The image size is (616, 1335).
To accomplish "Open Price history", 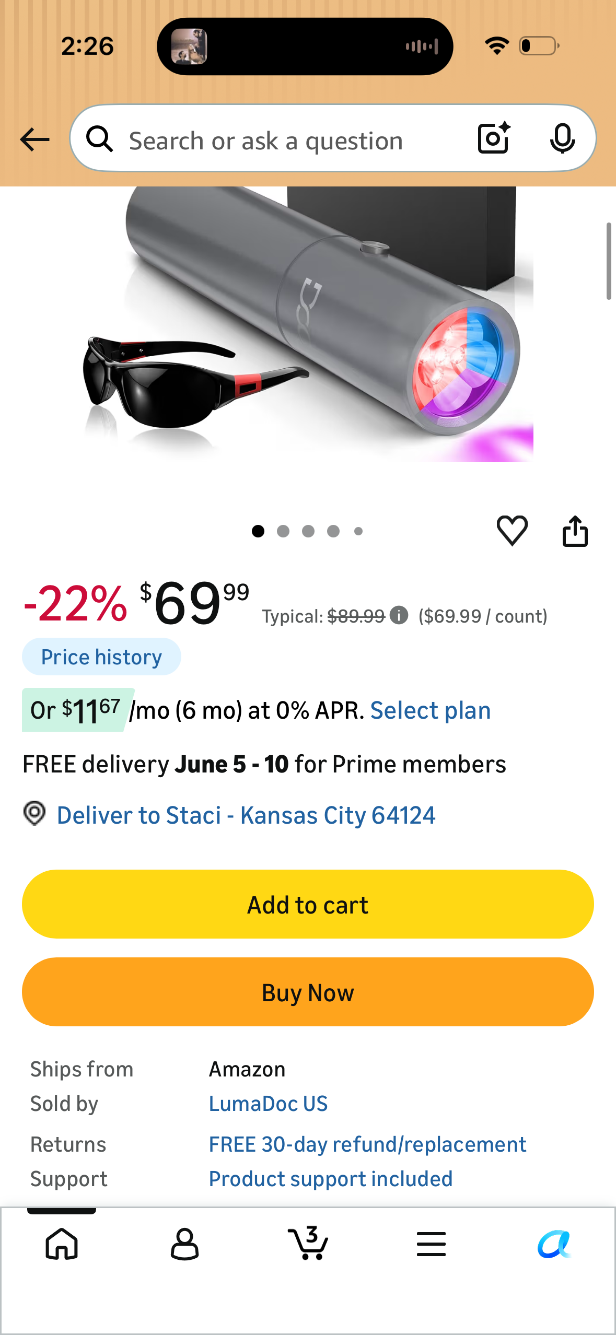I will click(101, 657).
